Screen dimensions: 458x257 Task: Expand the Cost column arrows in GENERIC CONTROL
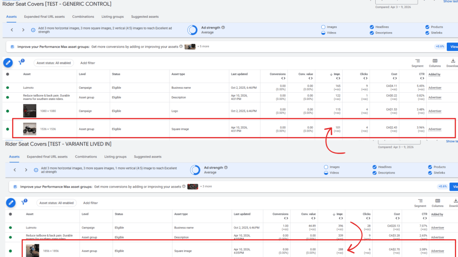click(x=394, y=78)
